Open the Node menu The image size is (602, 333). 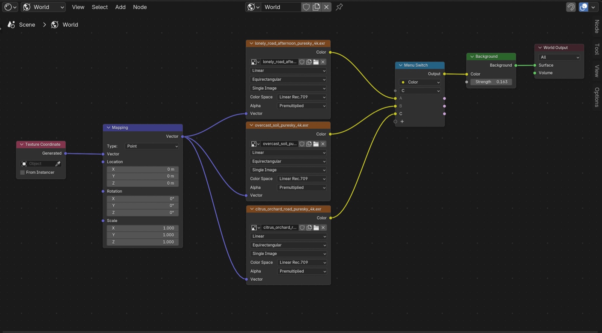(x=140, y=7)
